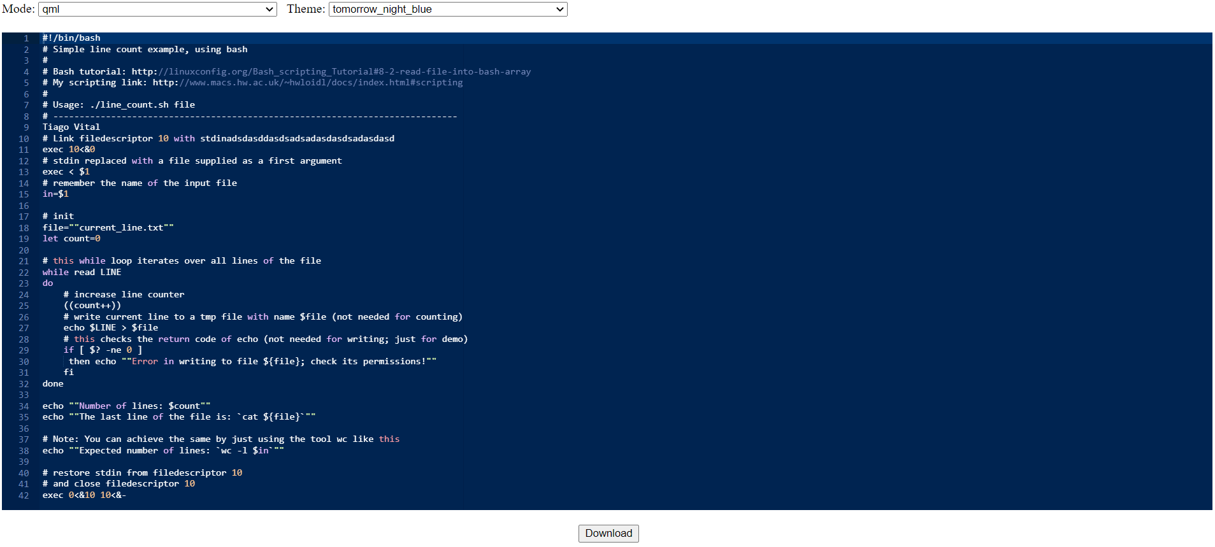Click line number 20 in gutter
1215x547 pixels.
point(24,250)
